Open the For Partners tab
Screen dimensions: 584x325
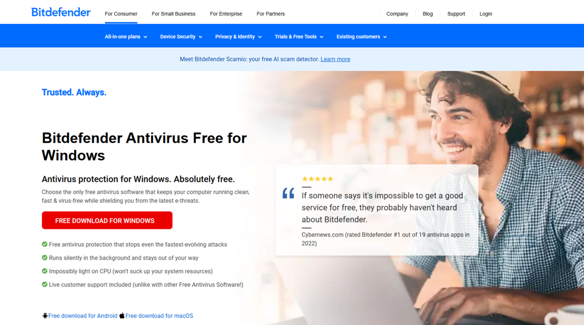[x=271, y=14]
